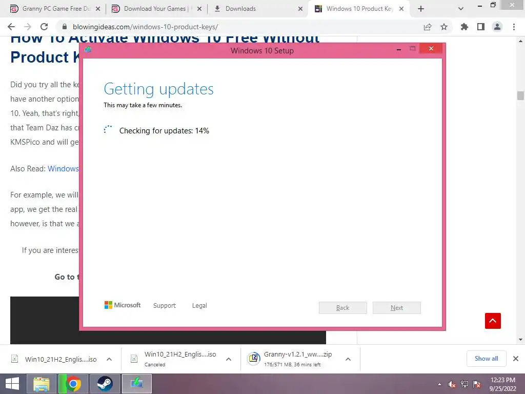Close the Windows 10 Product Key tab

[401, 9]
